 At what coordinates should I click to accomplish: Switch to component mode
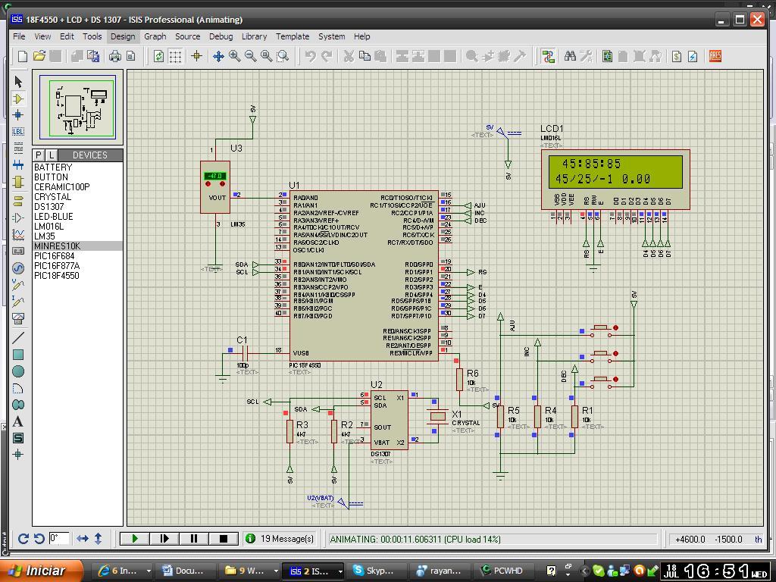tap(18, 99)
